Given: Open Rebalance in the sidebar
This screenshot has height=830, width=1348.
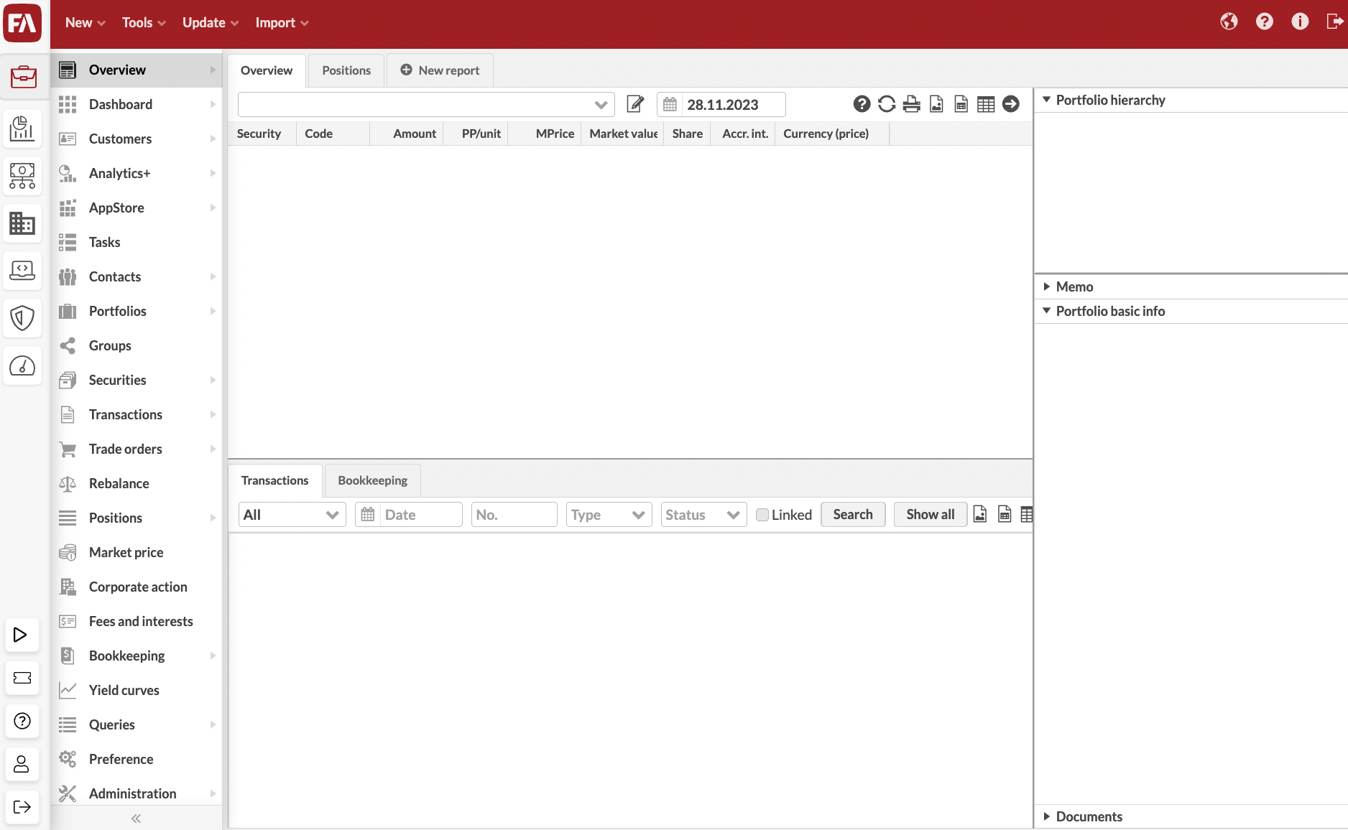Looking at the screenshot, I should tap(137, 483).
